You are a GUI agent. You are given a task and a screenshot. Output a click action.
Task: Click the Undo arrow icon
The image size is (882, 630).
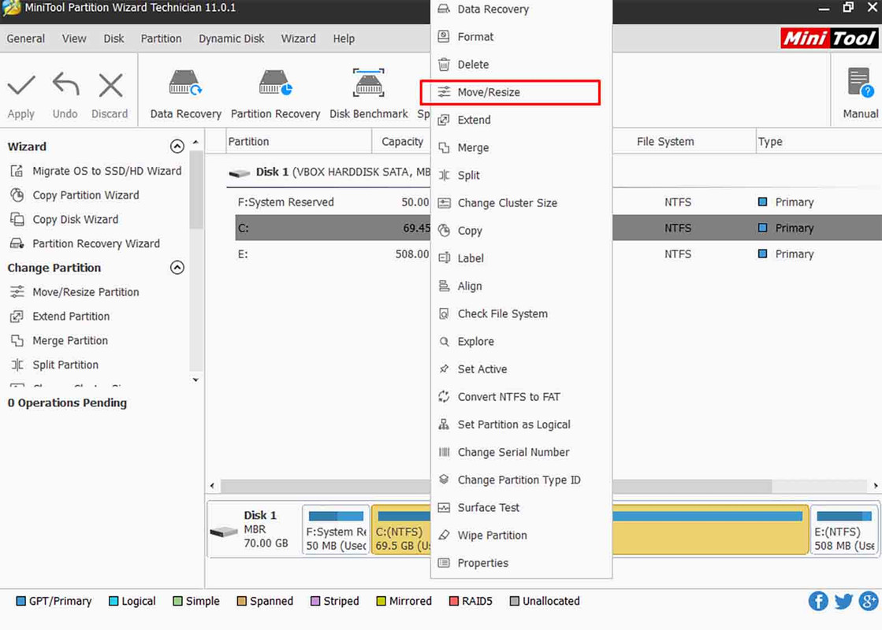(65, 84)
